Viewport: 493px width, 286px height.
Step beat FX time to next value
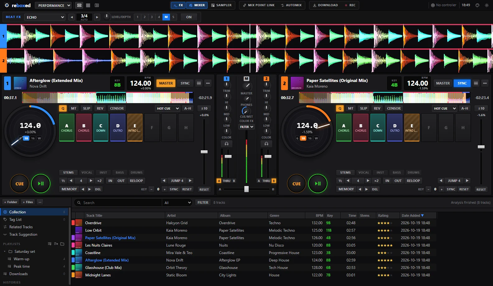tap(97, 17)
